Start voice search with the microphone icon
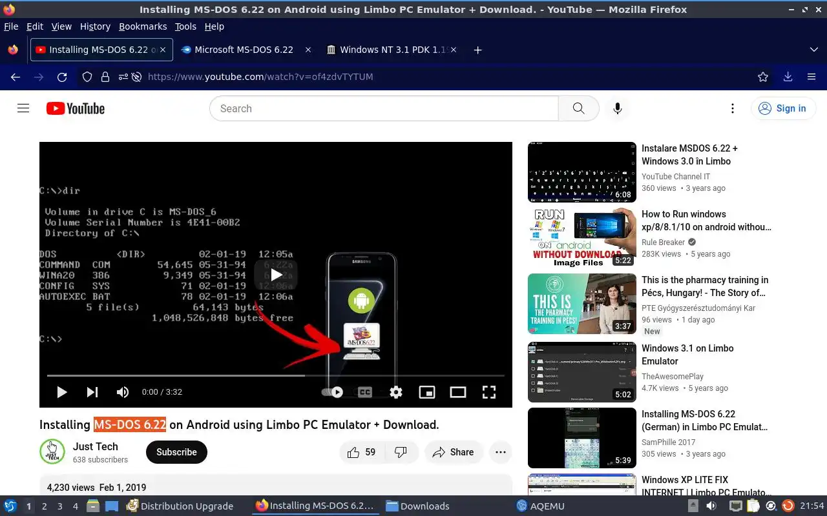The width and height of the screenshot is (827, 516). tap(618, 108)
